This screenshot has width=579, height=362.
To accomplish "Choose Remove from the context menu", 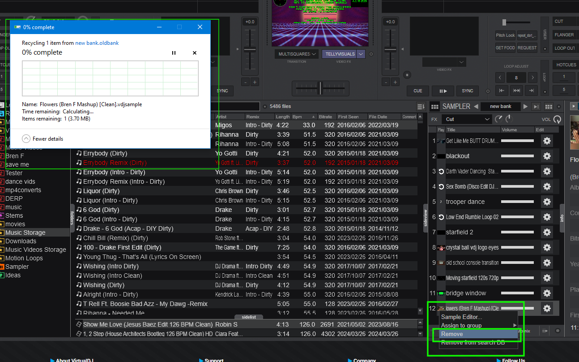I will [452, 334].
